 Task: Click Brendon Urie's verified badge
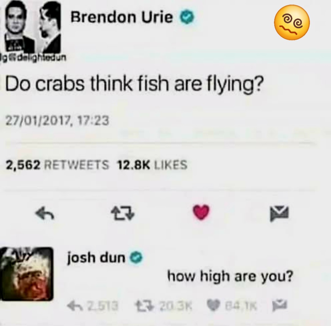point(187,18)
